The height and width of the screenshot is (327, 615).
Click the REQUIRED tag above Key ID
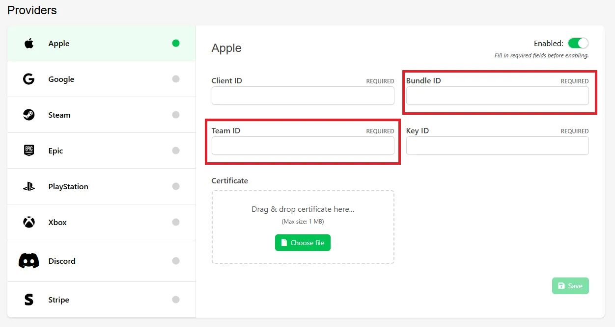(x=575, y=131)
